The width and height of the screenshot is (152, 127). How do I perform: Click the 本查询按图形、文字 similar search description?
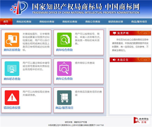click(36, 42)
